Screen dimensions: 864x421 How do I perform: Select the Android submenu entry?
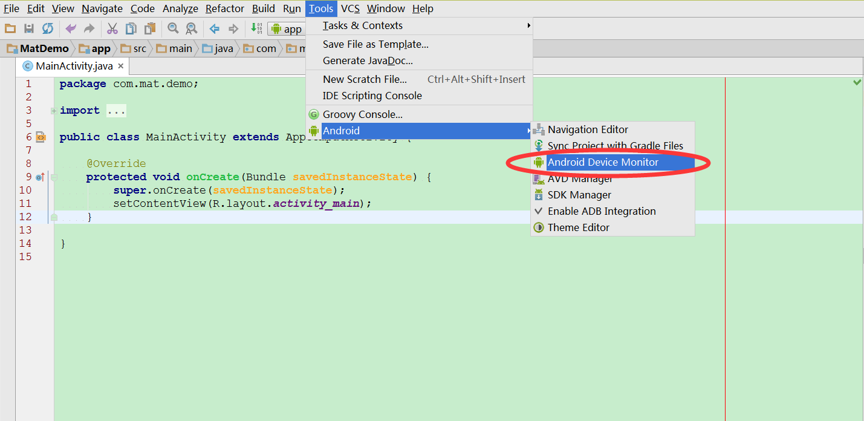pos(419,131)
